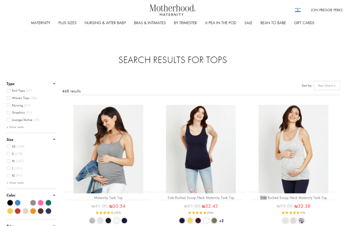
Task: Check the Knit Tops filter
Action: tap(8, 90)
